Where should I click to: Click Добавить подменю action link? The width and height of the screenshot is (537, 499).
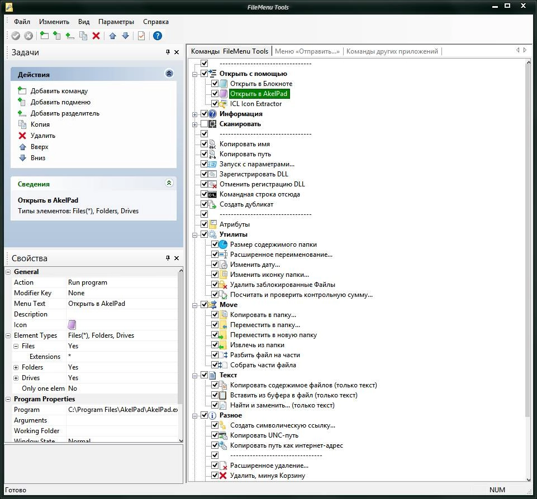[x=60, y=102]
